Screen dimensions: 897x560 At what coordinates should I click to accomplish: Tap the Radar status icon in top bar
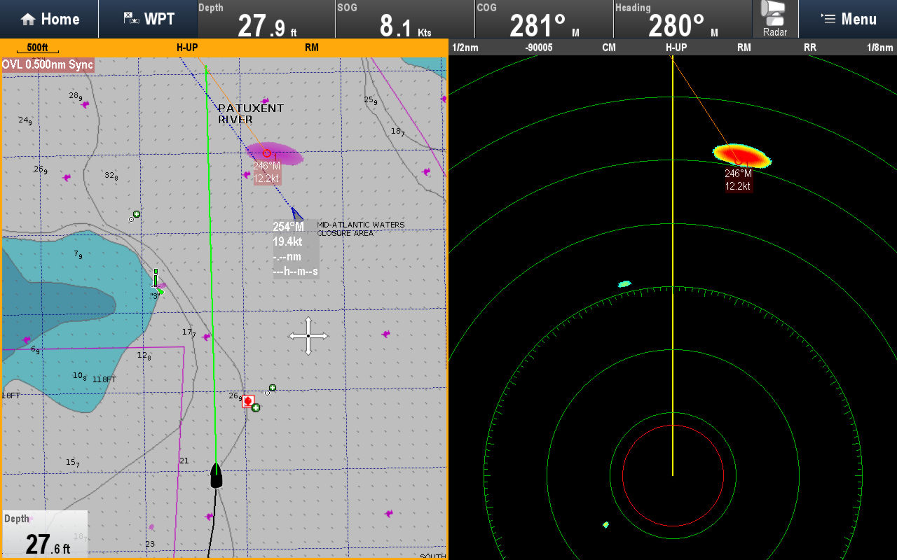tap(775, 19)
